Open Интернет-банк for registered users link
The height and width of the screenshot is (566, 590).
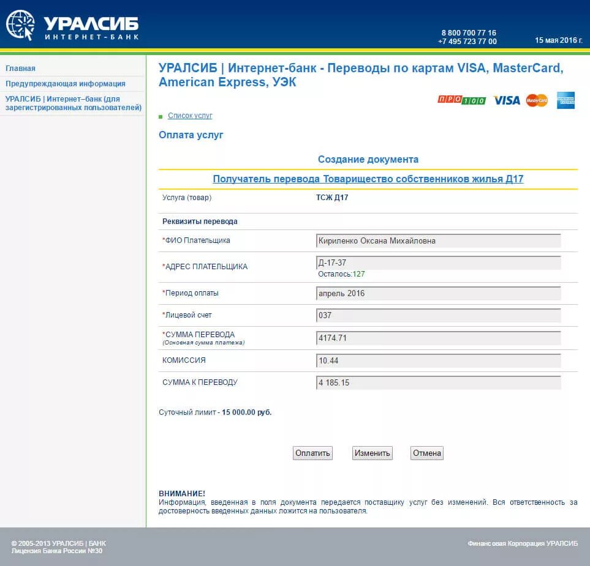tap(74, 103)
